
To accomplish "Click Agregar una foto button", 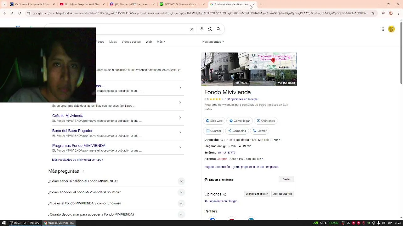I will (283, 194).
